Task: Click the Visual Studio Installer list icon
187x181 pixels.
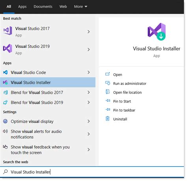Action: point(5,82)
